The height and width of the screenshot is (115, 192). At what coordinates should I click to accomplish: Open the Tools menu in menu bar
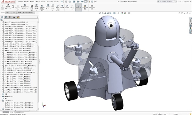pos(43,2)
